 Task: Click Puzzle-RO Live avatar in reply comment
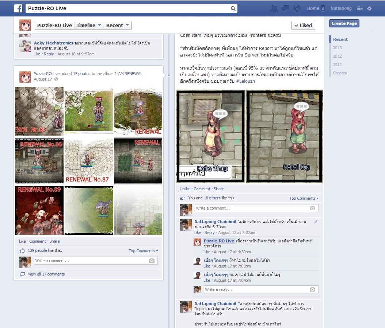(197, 242)
